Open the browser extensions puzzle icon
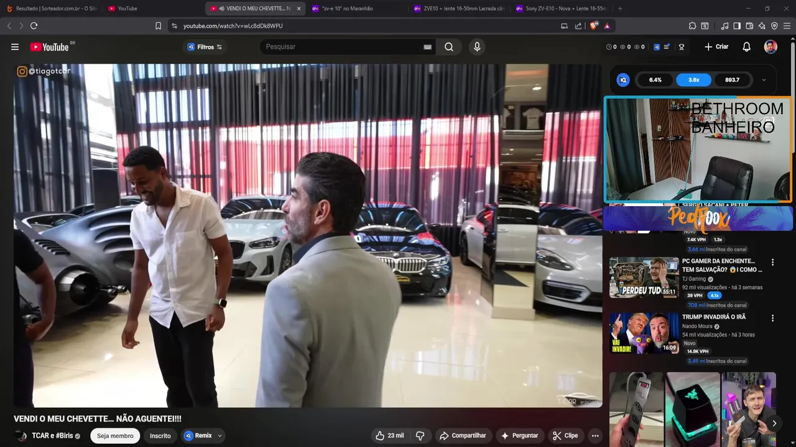Screen dimensions: 796x447 click(692, 25)
